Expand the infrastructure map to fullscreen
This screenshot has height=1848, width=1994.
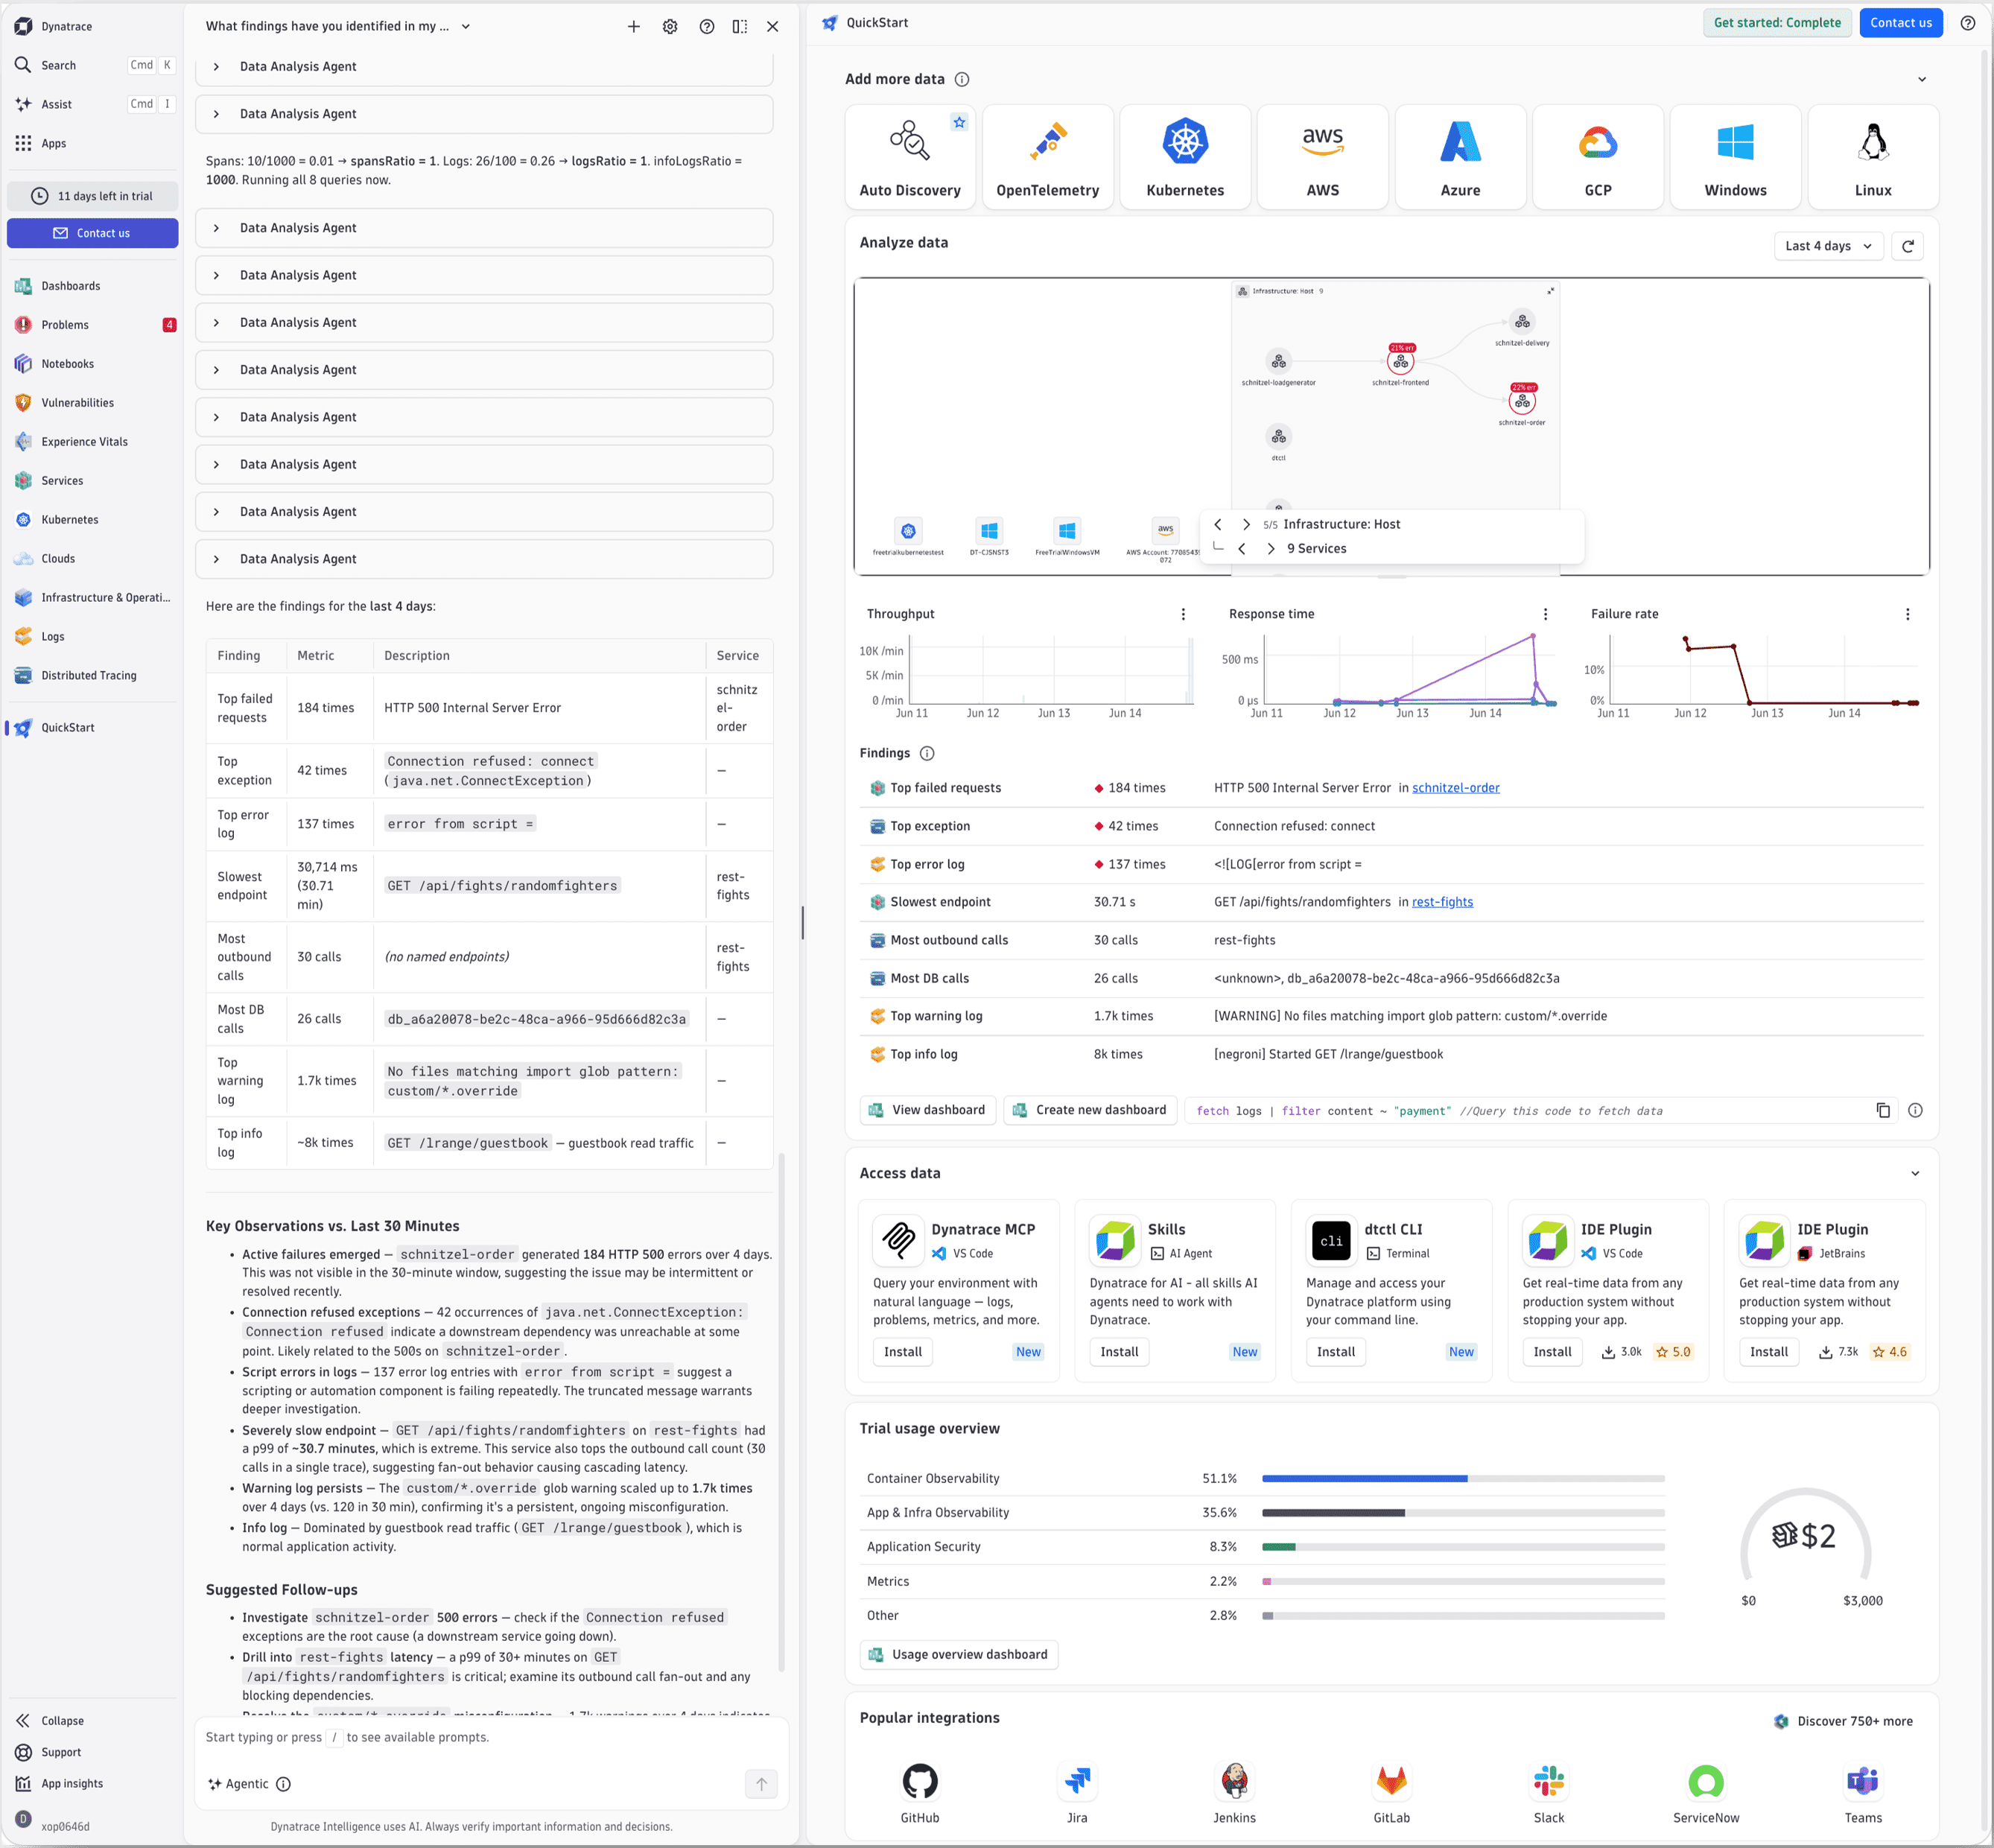(x=1550, y=291)
